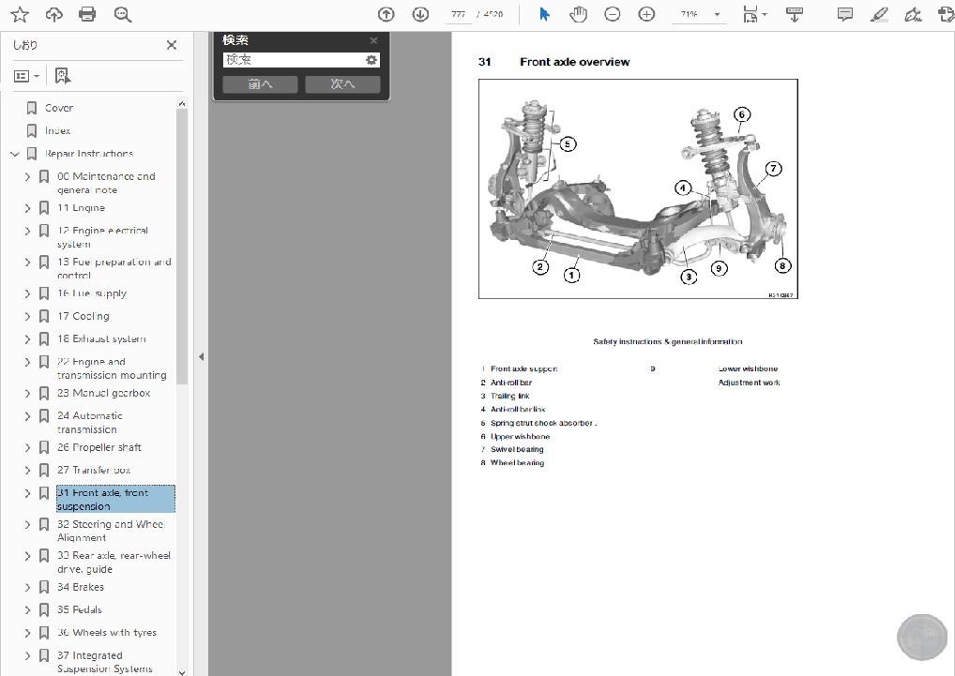
Task: Go to next page with down arrow
Action: 420,14
